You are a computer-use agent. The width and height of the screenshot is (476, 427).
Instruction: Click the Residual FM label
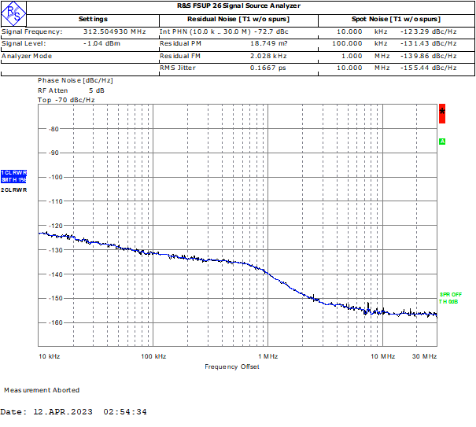tap(180, 56)
